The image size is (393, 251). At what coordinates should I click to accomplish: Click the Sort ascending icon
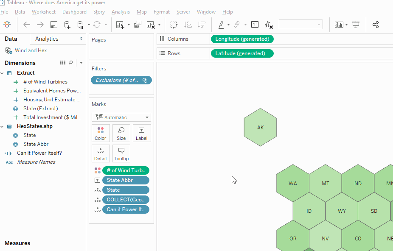point(188,25)
